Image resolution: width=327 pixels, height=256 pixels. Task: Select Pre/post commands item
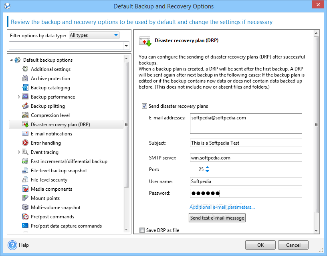pos(52,217)
